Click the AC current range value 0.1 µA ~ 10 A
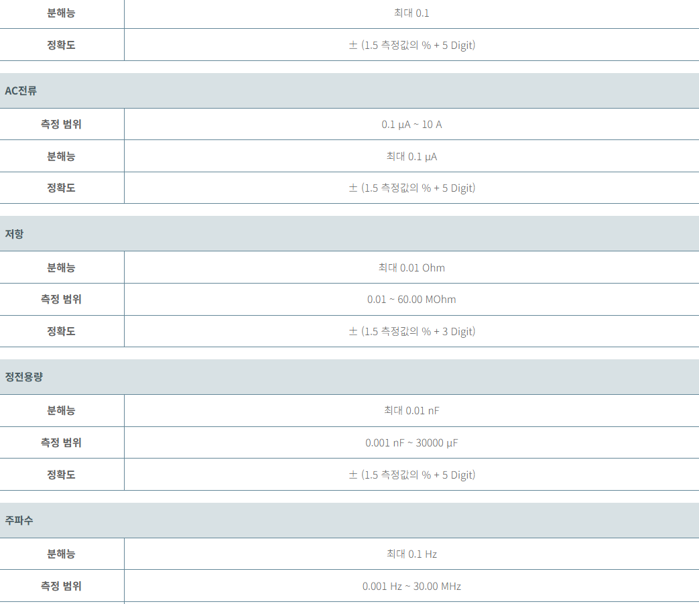The height and width of the screenshot is (604, 699). point(411,125)
